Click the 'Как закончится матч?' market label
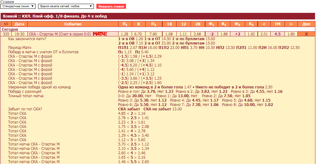316x164 pixels. coord(27,39)
